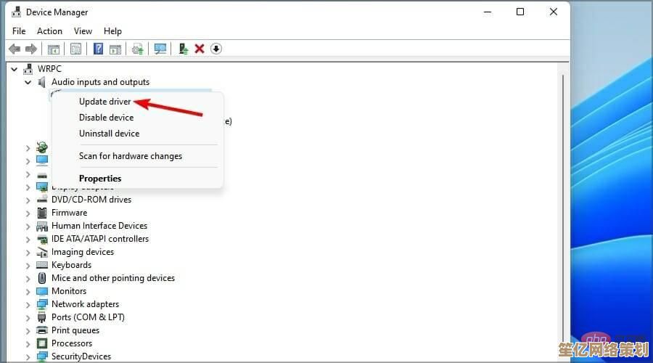
Task: Click the red X Uninstall device icon
Action: 200,49
